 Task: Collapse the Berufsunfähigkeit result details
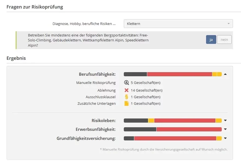coord(225,74)
